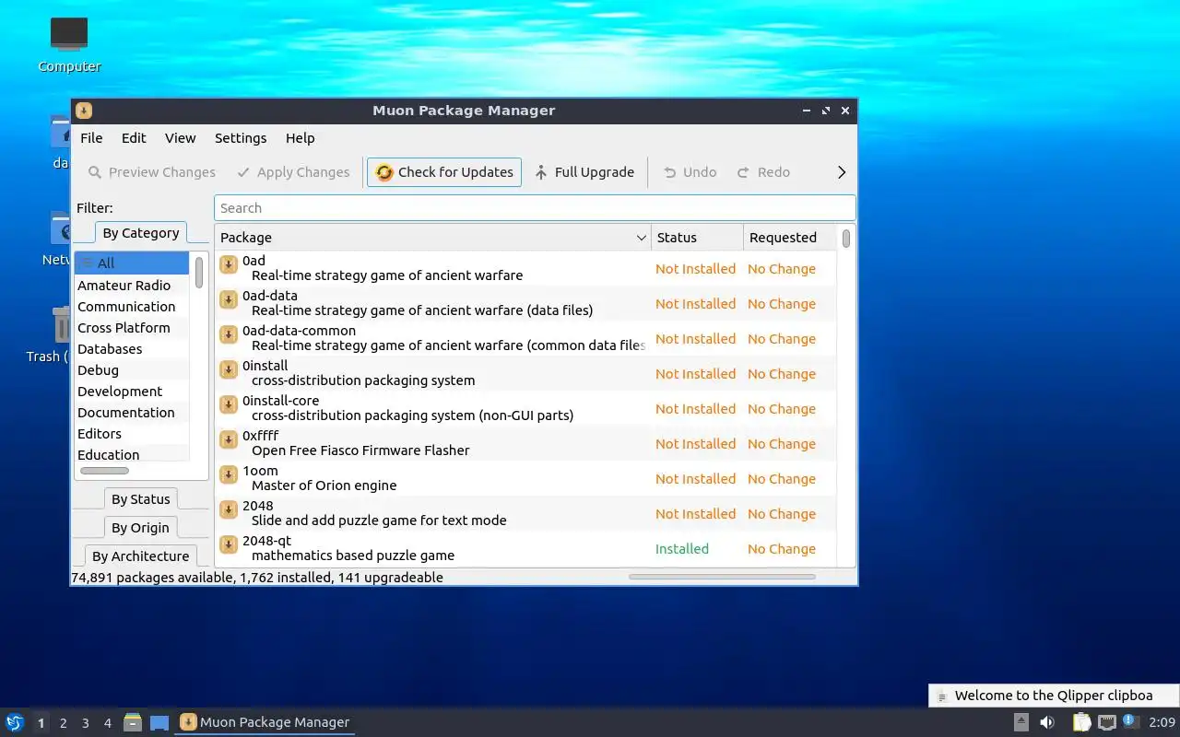Click Not Installed status of 0xffff
The width and height of the screenshot is (1180, 737).
[695, 444]
